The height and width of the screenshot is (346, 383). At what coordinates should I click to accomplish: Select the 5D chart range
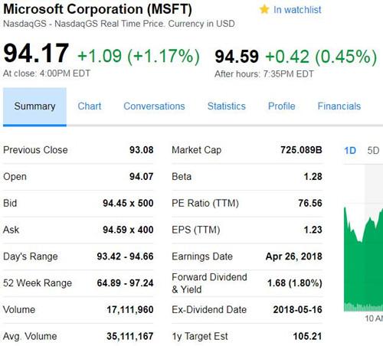click(373, 151)
